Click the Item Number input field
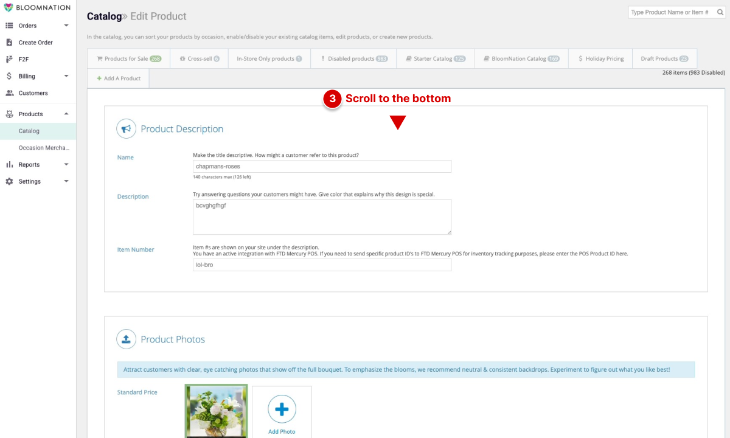This screenshot has height=438, width=730. pos(322,265)
